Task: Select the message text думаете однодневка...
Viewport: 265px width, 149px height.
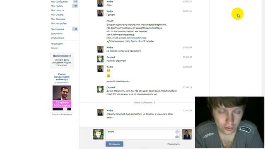Action: pyautogui.click(x=118, y=81)
